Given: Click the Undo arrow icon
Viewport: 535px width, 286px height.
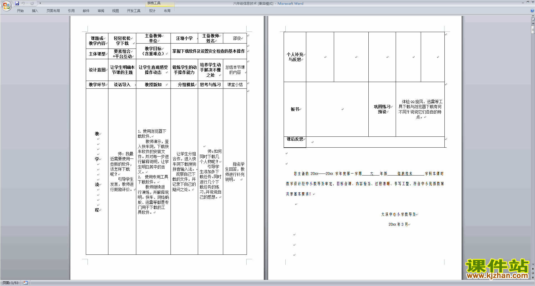Looking at the screenshot, I should pyautogui.click(x=23, y=3).
